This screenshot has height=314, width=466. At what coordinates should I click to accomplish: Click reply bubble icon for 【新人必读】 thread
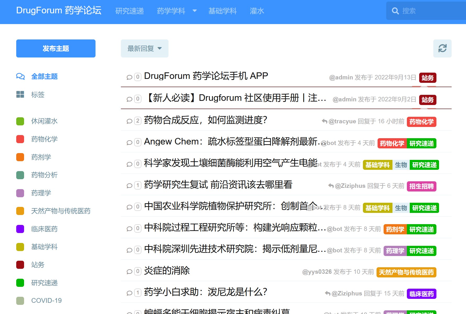129,99
